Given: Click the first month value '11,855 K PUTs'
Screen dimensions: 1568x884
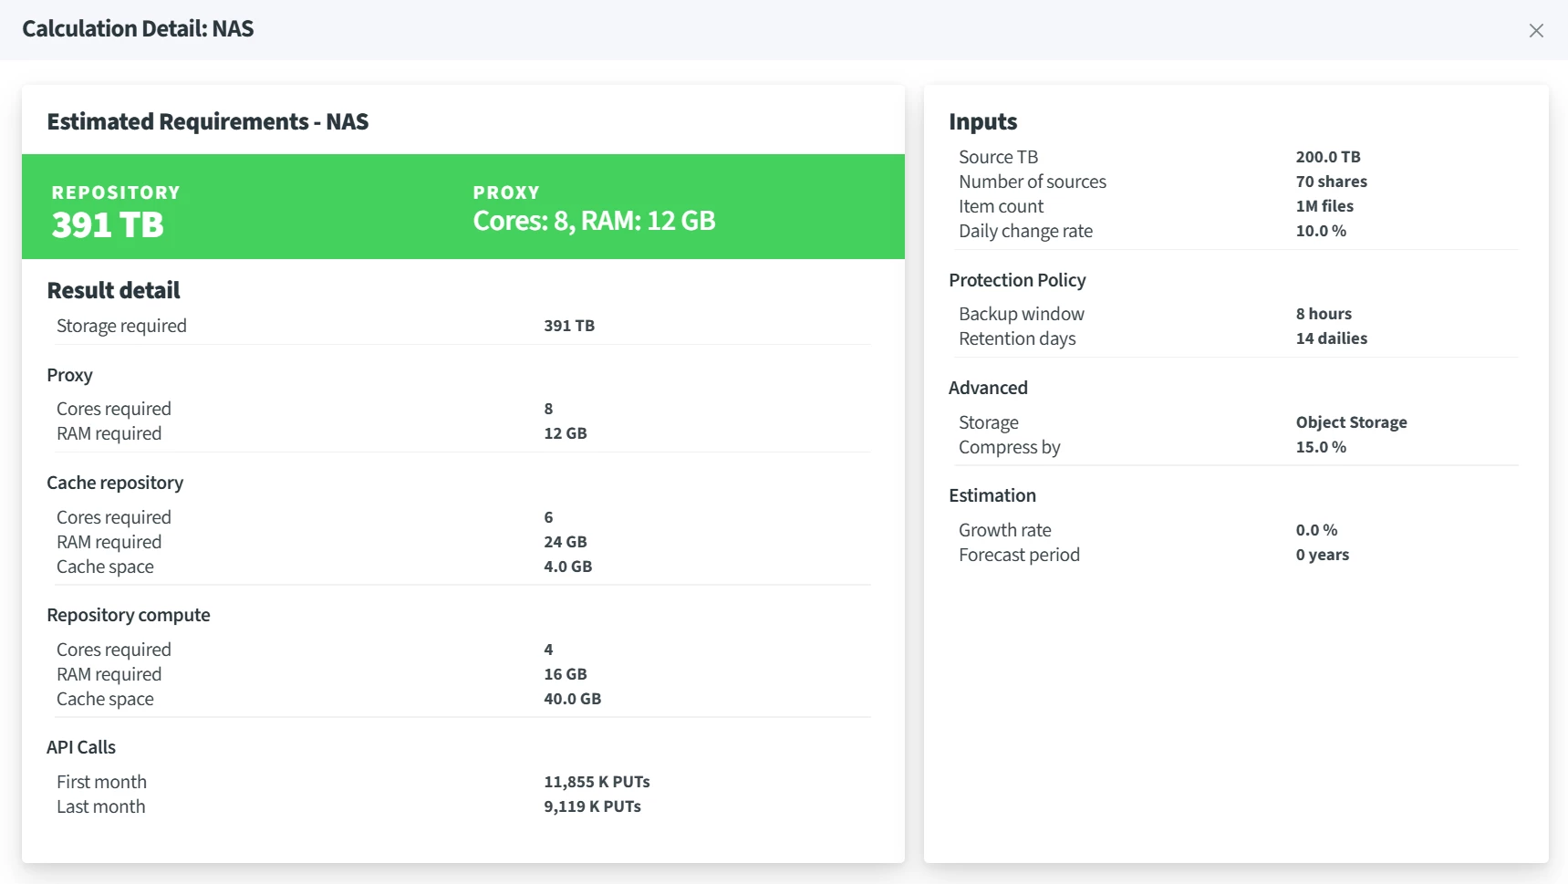Looking at the screenshot, I should pos(597,782).
